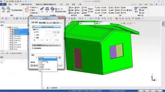
Task: Open the CFD ribbon tab
Action: 61,4
